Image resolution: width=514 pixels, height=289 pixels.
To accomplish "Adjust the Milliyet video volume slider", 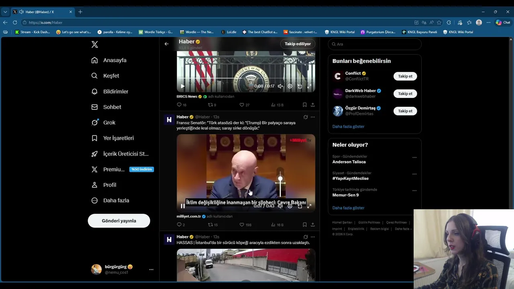I will [x=280, y=185].
